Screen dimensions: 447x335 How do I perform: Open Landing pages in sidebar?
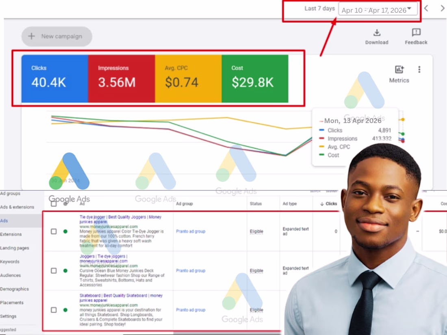(15, 248)
